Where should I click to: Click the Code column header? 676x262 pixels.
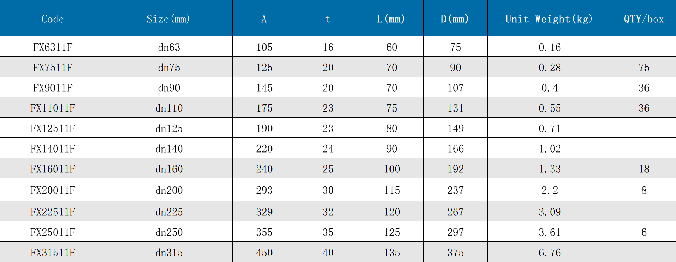(53, 19)
